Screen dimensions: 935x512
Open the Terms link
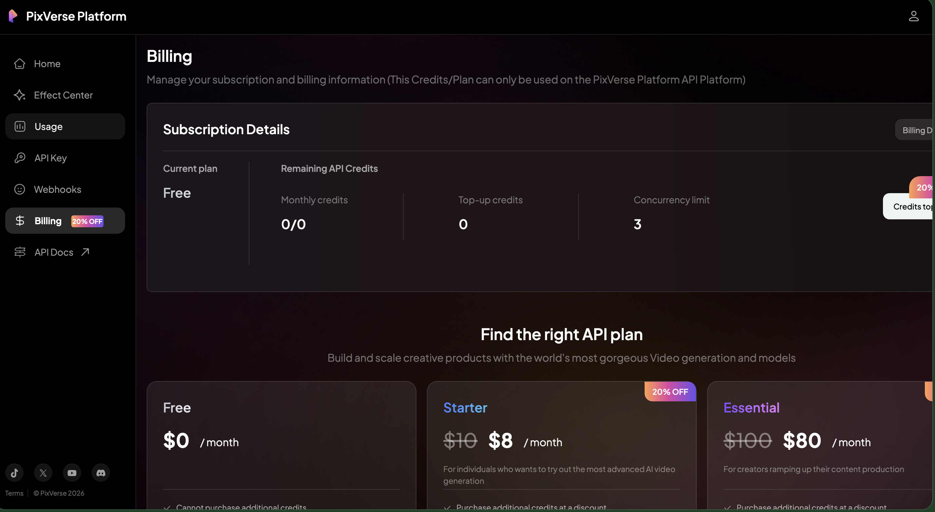point(14,493)
